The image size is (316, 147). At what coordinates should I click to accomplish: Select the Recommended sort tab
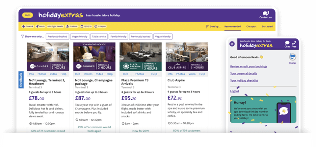click(233, 27)
